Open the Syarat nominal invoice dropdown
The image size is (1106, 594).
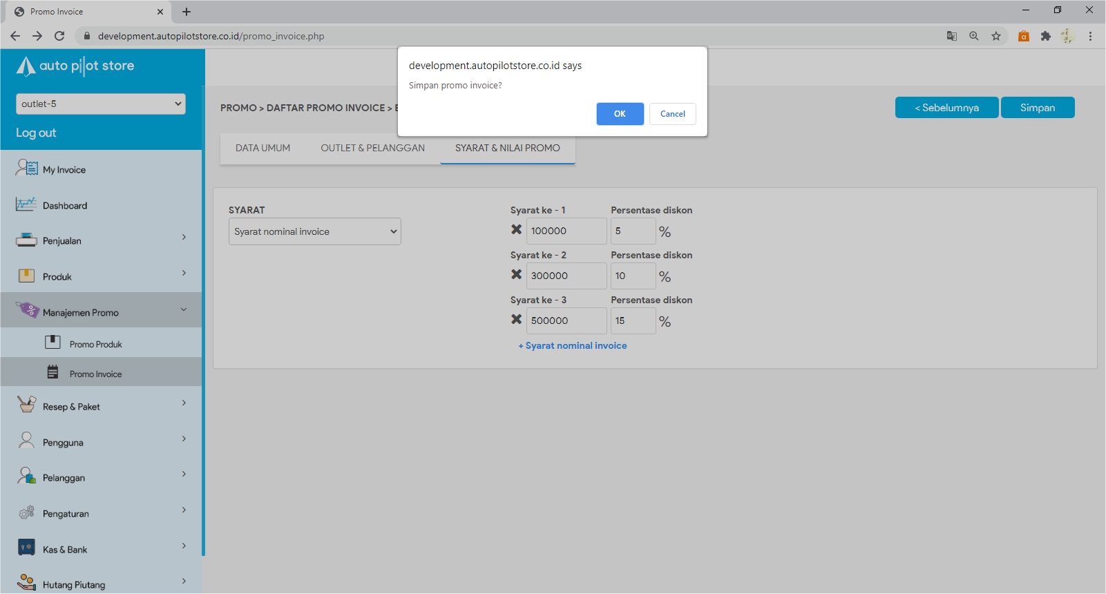coord(314,231)
